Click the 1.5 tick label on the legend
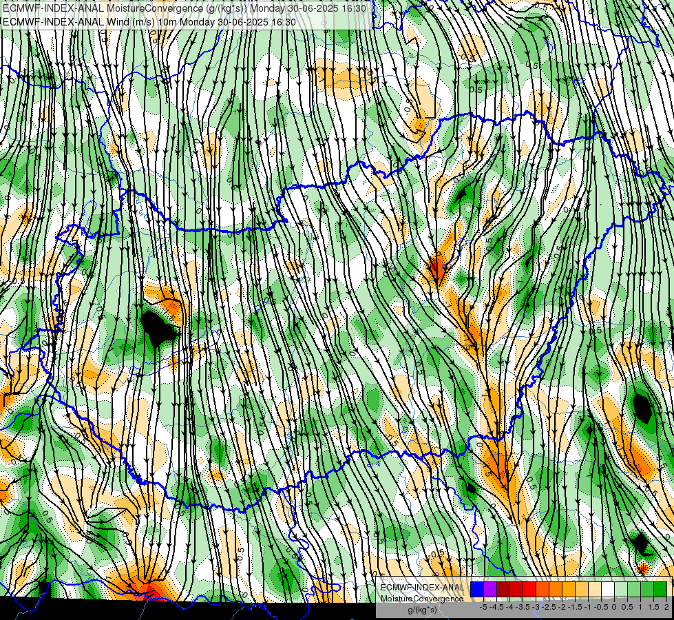674x620 pixels. [x=653, y=607]
